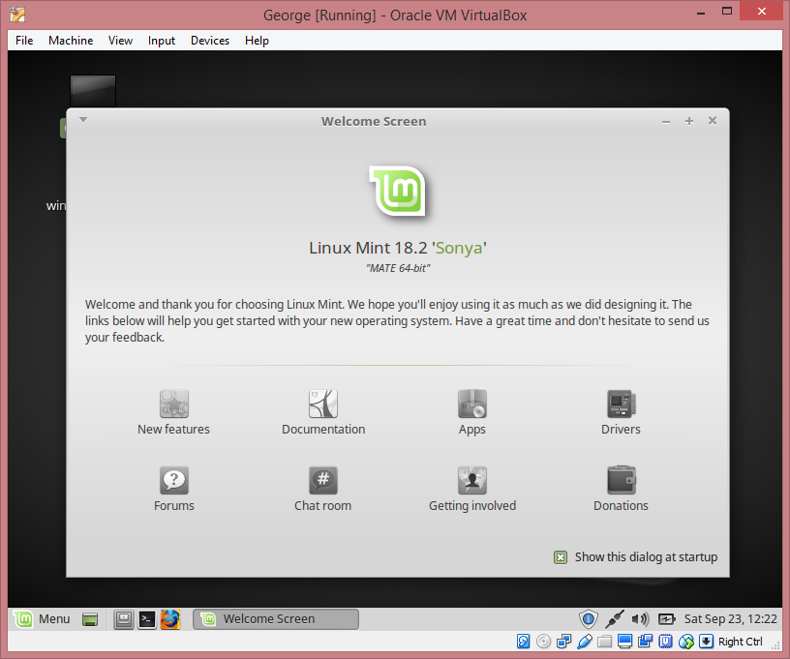Open the VirtualBox File menu
Screen dimensions: 790x659
[x=24, y=41]
